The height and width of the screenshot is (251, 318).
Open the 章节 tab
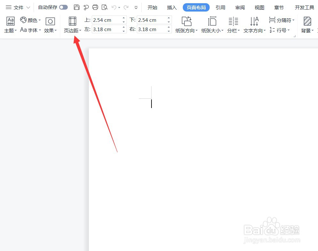pos(279,7)
